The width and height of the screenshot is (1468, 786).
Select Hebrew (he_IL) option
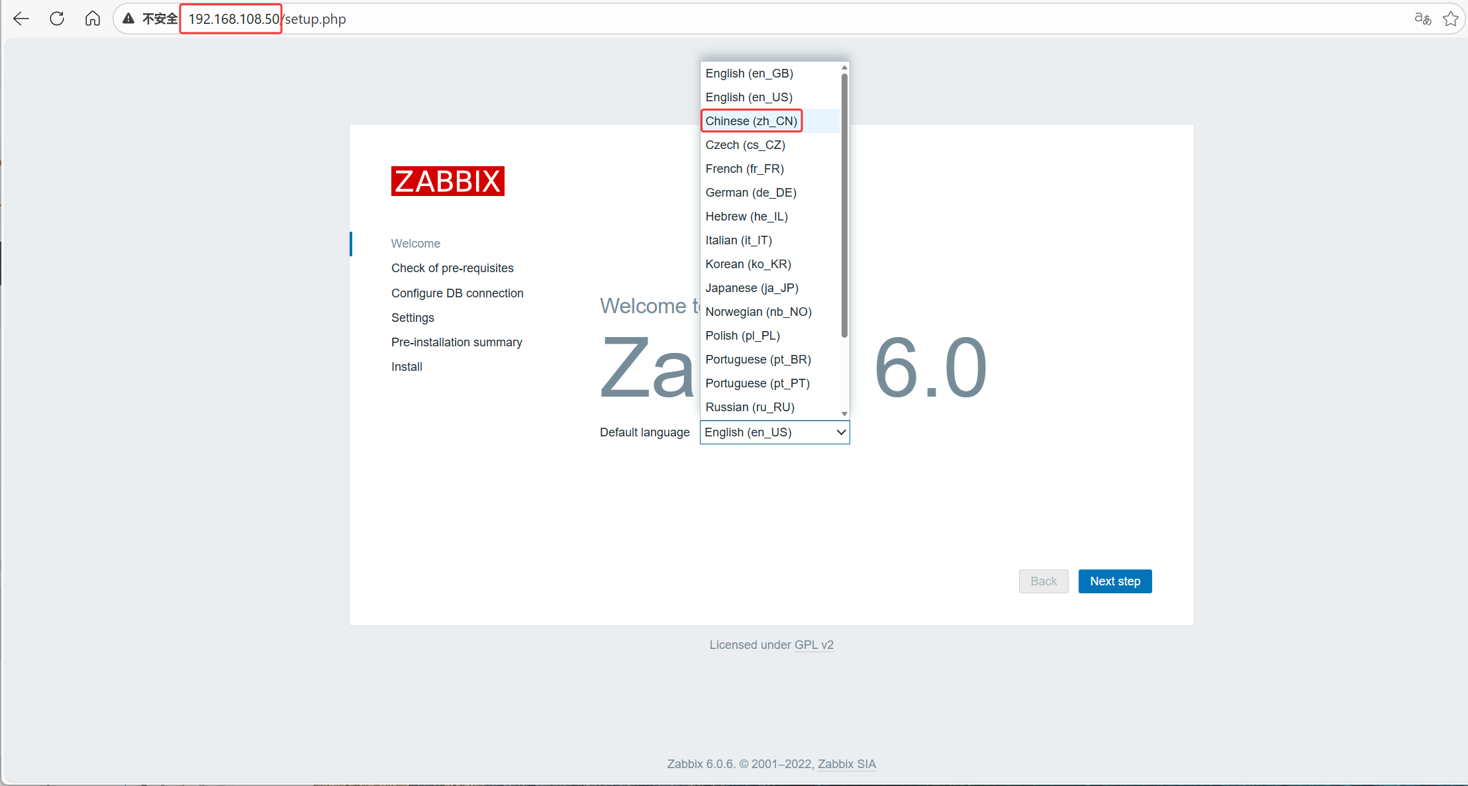coord(770,217)
